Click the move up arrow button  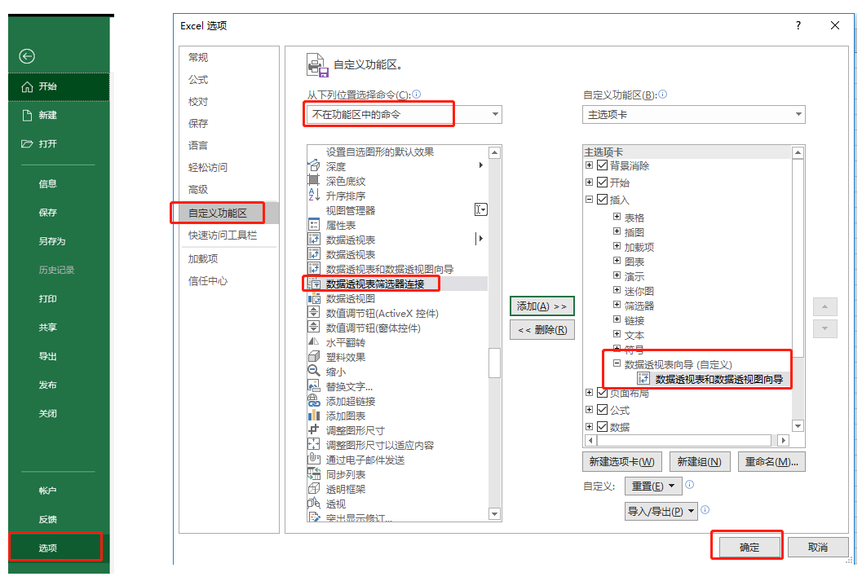tap(825, 306)
